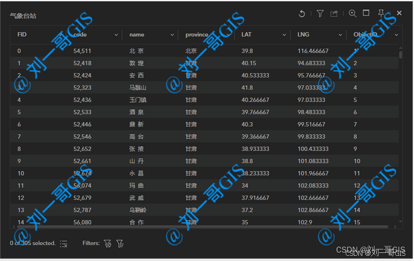414x261 pixels.
Task: Click LAT value 37.916667
Action: click(x=255, y=198)
